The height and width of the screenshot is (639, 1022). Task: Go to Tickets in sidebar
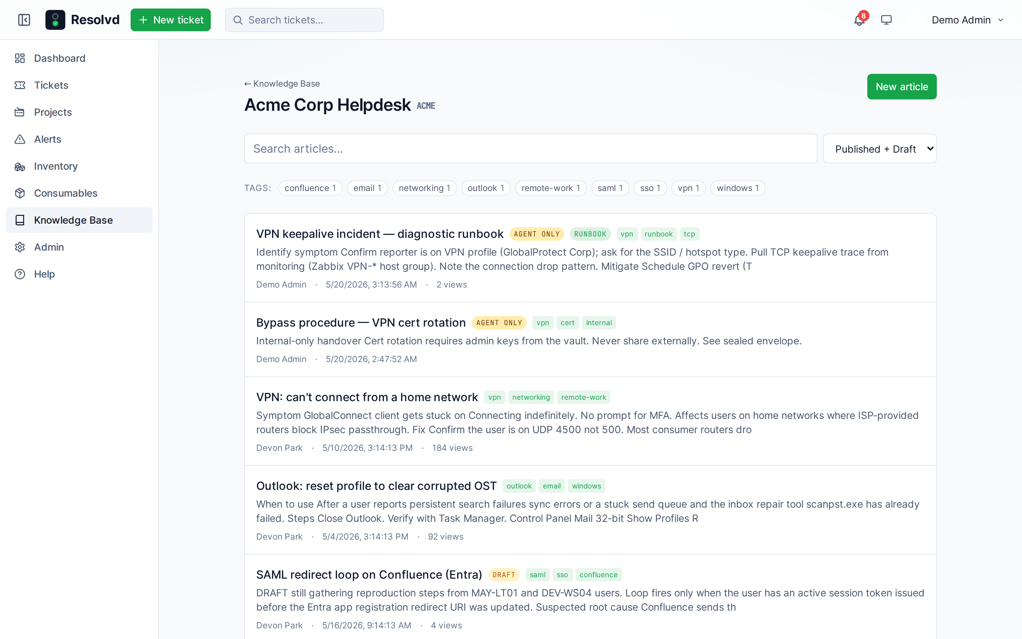pyautogui.click(x=79, y=85)
